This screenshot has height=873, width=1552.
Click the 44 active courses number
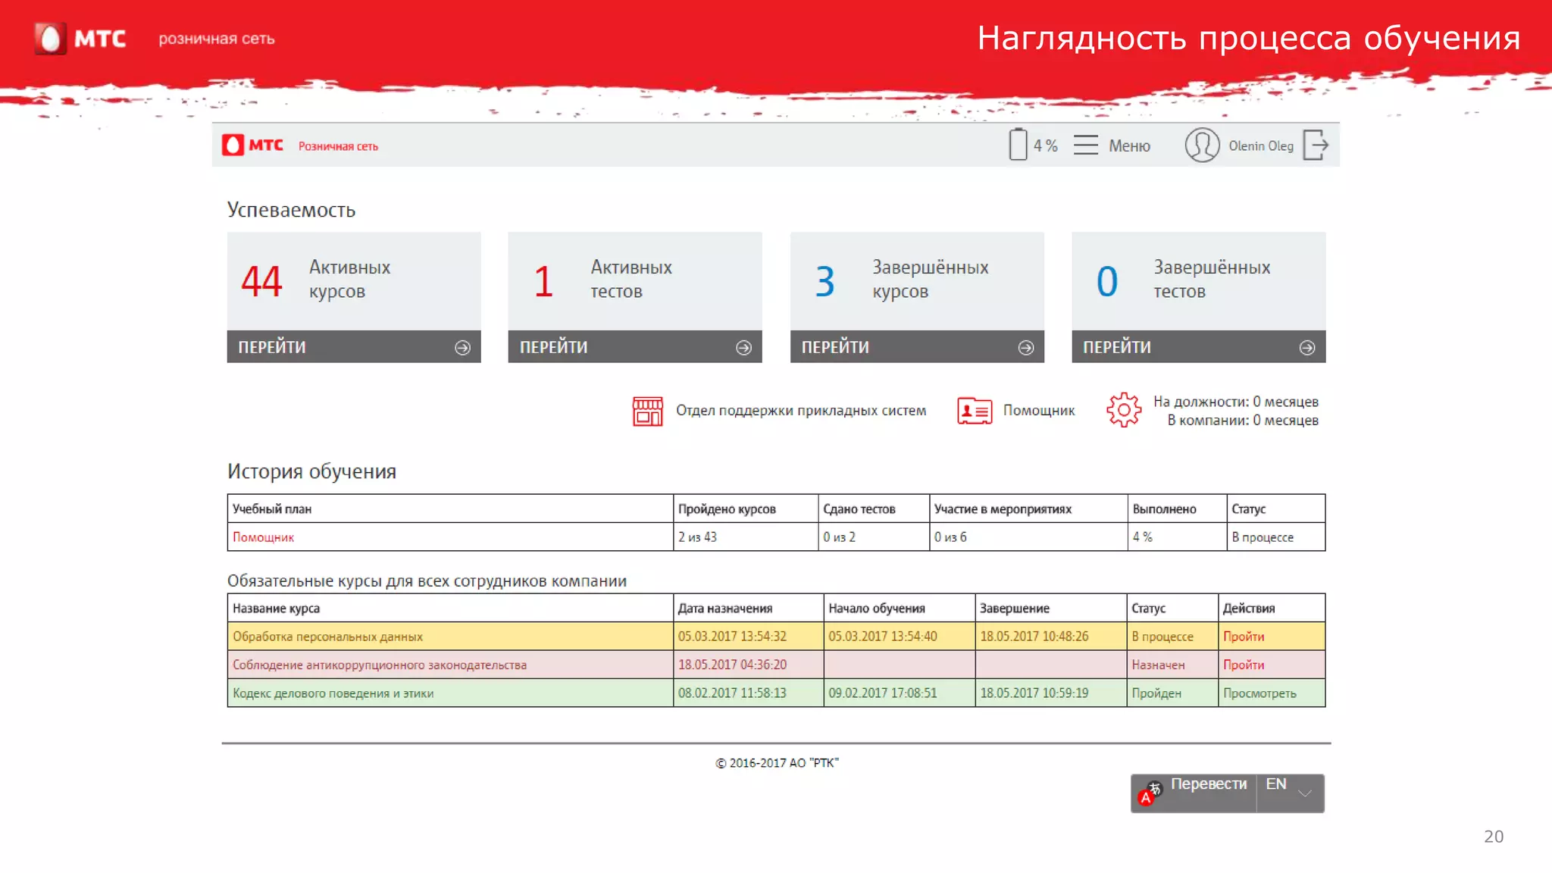(261, 281)
